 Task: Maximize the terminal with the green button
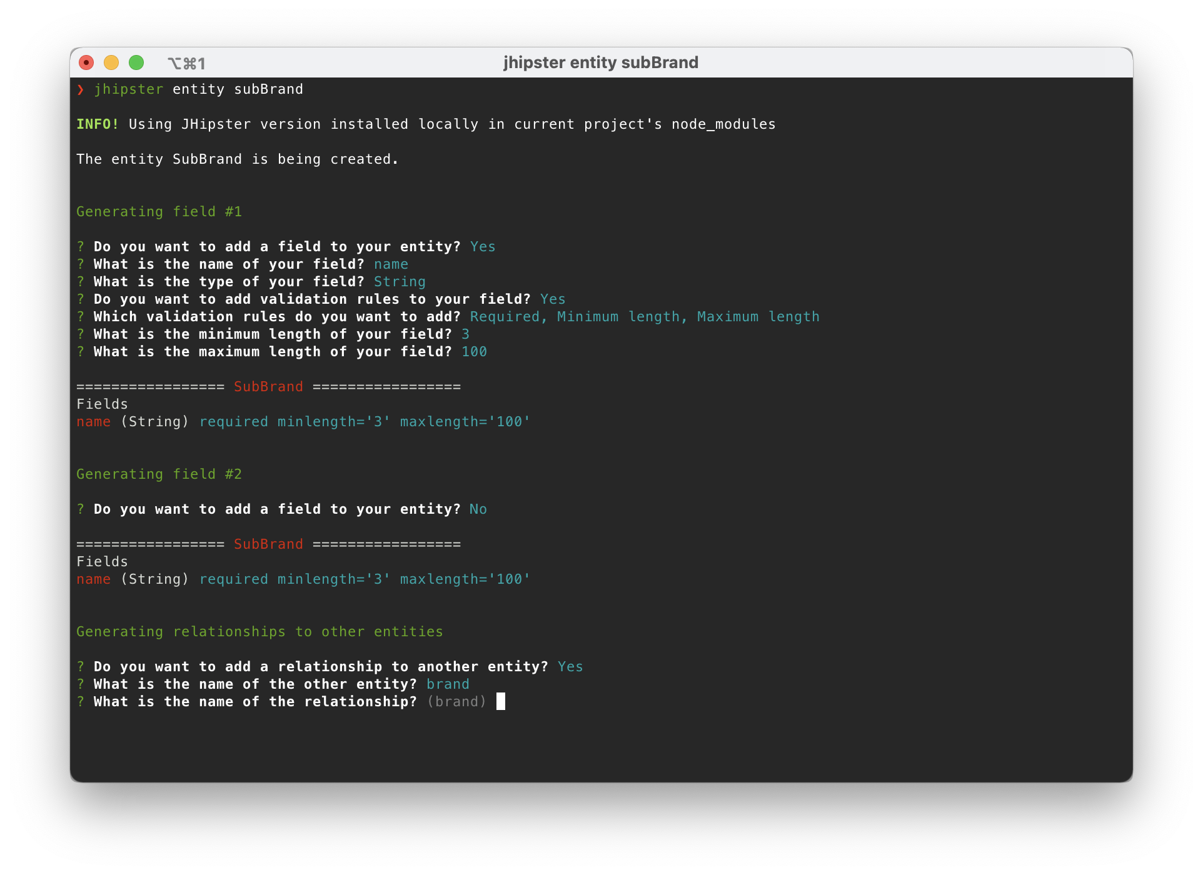pyautogui.click(x=136, y=62)
